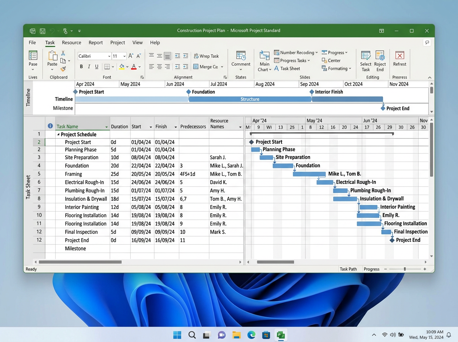Click the zoom in plus button
Viewport: 458px width, 342px height.
[x=425, y=269]
